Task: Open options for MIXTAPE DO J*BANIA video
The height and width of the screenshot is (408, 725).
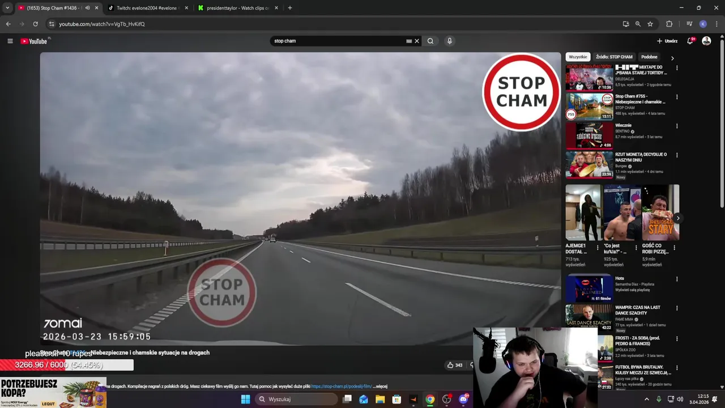Action: 677,68
